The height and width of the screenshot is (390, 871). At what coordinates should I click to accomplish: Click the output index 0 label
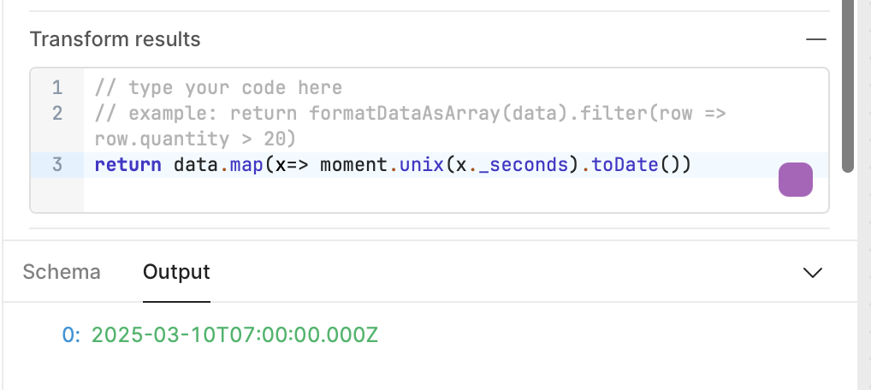point(71,335)
